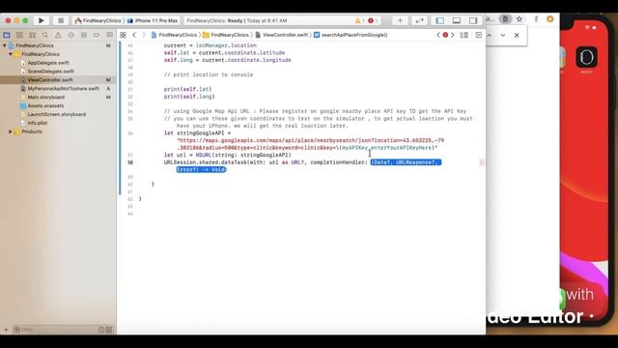Viewport: 618px width, 348px height.
Task: Jump to next issue in jump bar
Action: tap(453, 35)
